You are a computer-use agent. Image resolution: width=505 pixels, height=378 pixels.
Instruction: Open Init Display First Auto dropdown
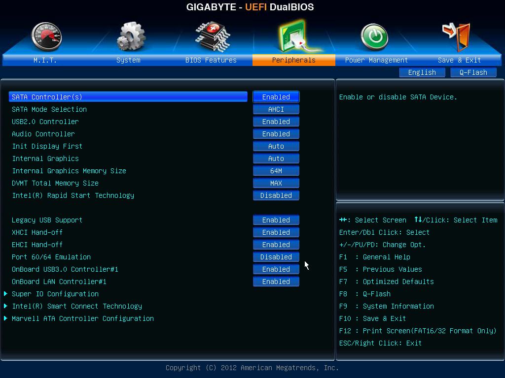coord(276,146)
